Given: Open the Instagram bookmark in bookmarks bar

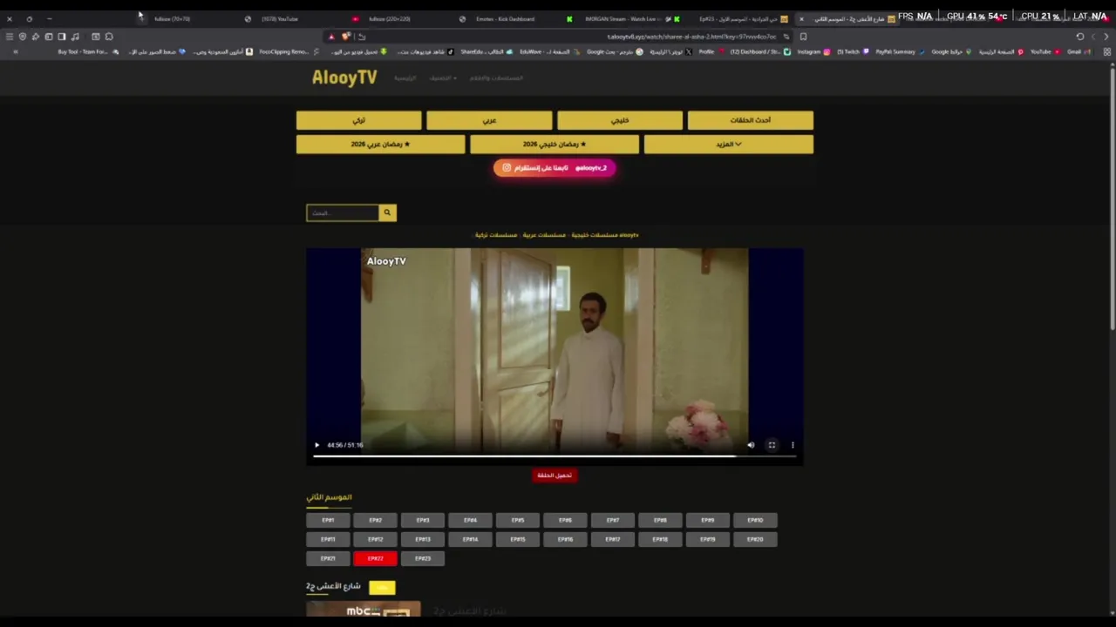Looking at the screenshot, I should point(813,51).
